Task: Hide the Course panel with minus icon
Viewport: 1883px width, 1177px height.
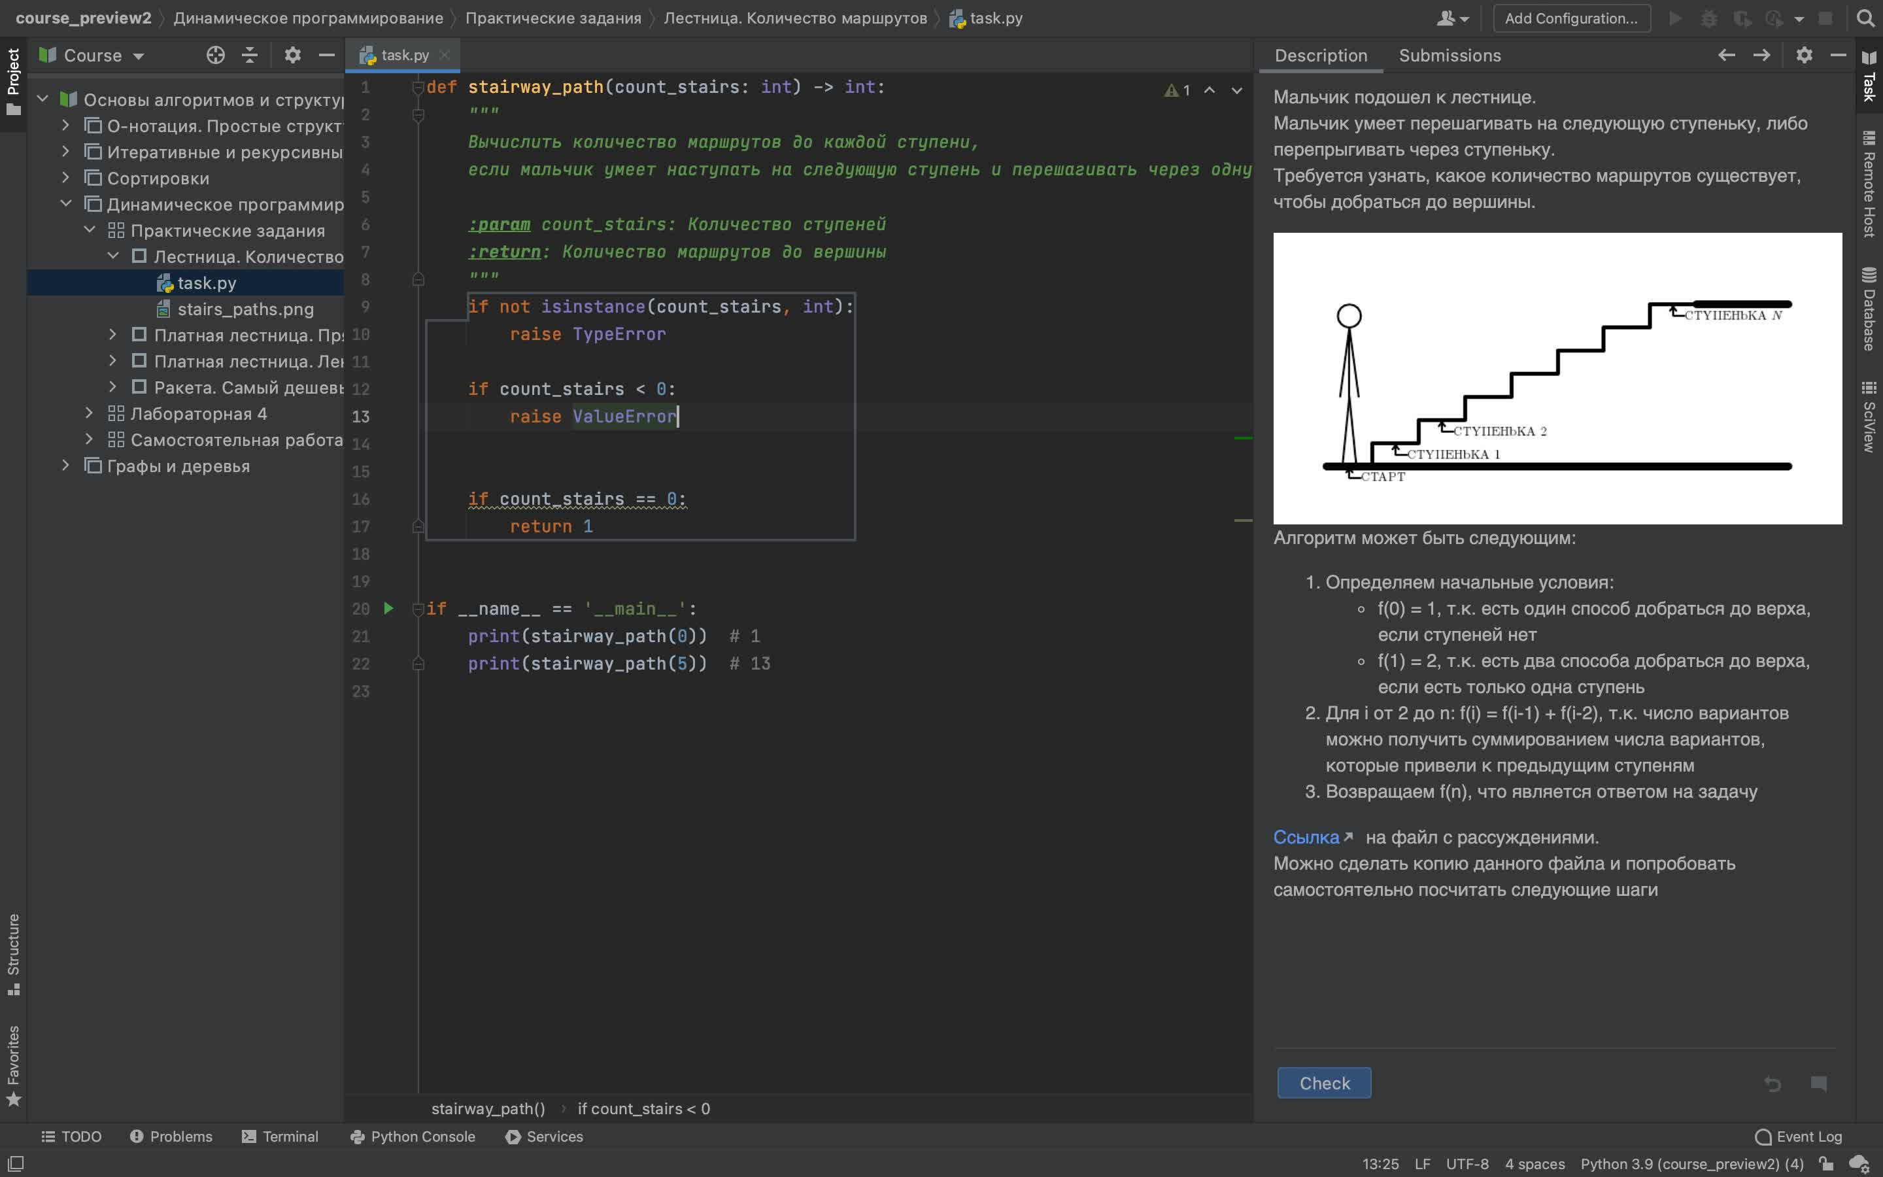Action: 327,56
